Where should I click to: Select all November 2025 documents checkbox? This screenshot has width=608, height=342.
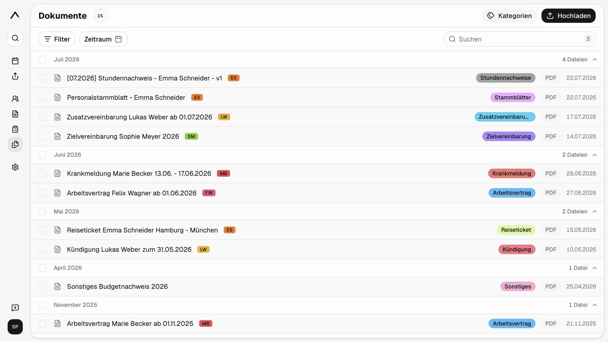click(x=42, y=305)
